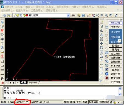The width and height of the screenshot is (124, 105).
Task: Click the red 注 annotation icon on left toolbar
Action: [x=2, y=56]
